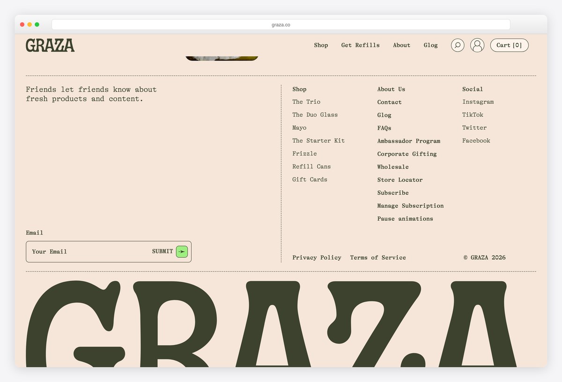Click the SUBMIT text in email form
562x382 pixels.
pyautogui.click(x=163, y=252)
